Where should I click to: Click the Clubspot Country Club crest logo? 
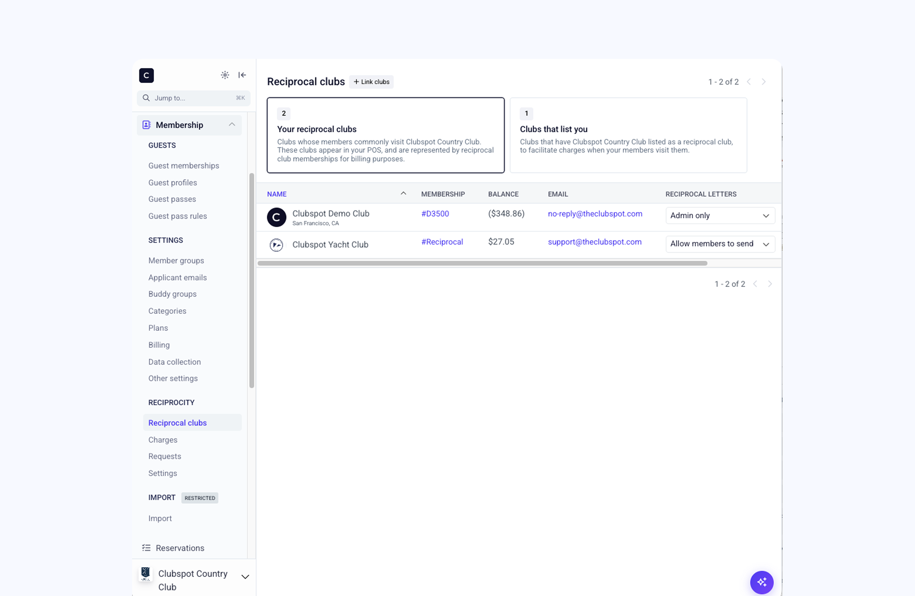click(x=145, y=574)
